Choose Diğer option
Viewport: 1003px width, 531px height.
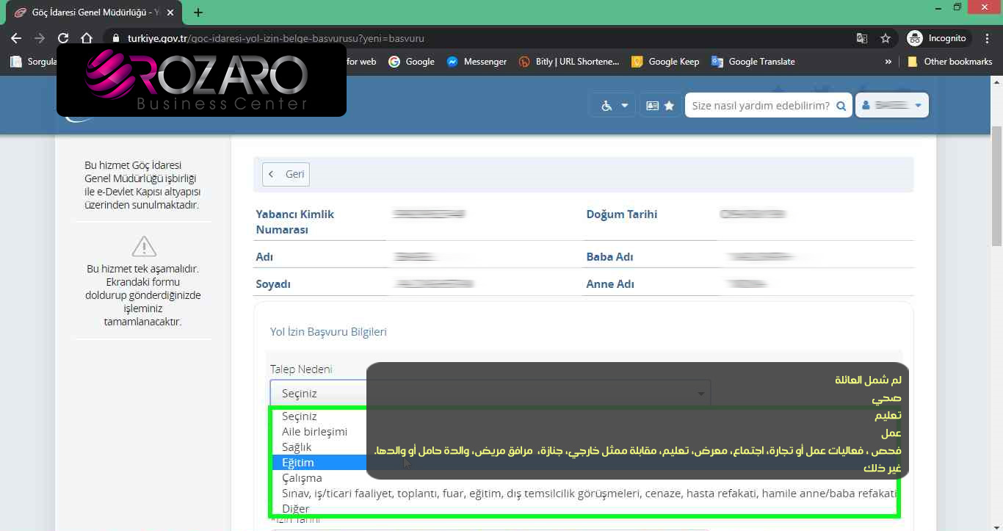point(295,508)
